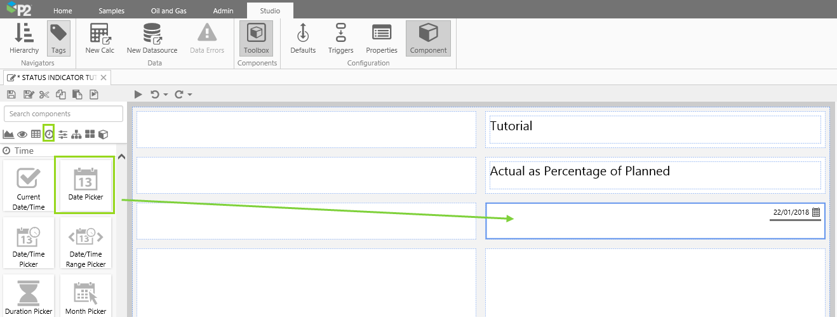This screenshot has width=837, height=317.
Task: Click the page preview icon with play arrow
Action: click(x=93, y=95)
